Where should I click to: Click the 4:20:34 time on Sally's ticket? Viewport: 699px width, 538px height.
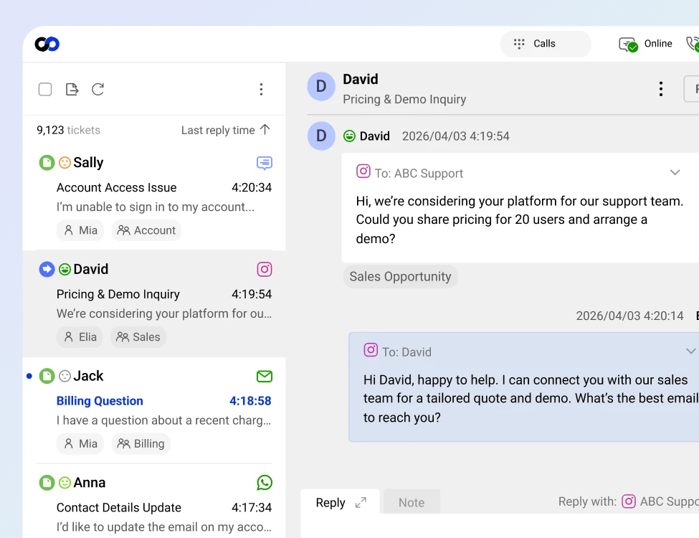[x=252, y=187]
